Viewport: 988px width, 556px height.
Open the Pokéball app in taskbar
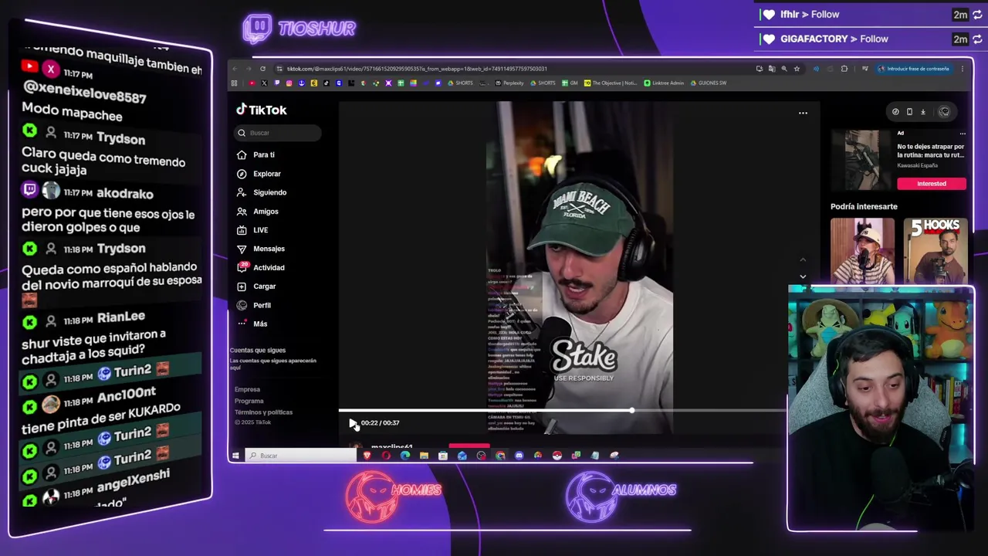click(557, 456)
